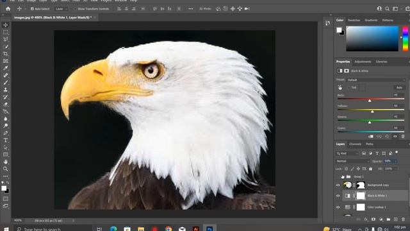Reset adjustment defaults icon in Properties
Image resolution: width=410 pixels, height=231 pixels.
tap(387, 137)
